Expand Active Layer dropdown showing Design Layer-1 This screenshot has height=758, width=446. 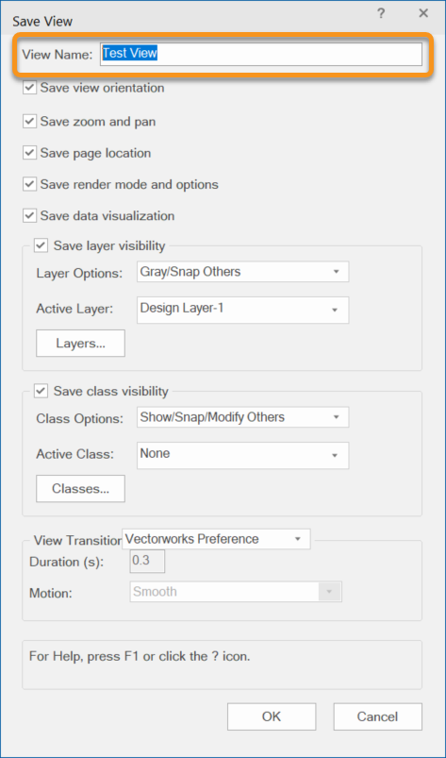(242, 310)
